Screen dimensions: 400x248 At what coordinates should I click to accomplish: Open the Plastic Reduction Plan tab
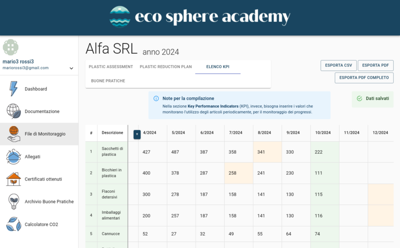click(165, 67)
